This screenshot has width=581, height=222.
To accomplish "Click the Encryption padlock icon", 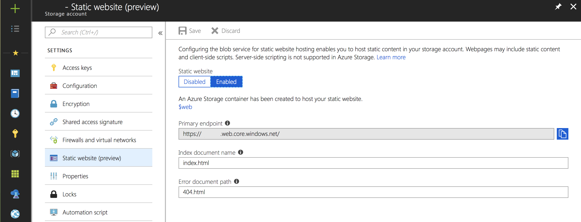I will 53,104.
